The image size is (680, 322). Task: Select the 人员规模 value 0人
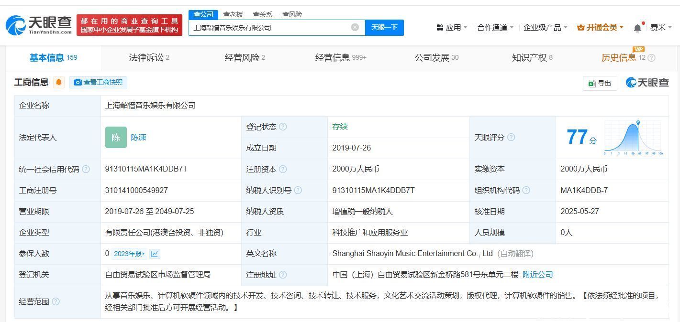567,232
